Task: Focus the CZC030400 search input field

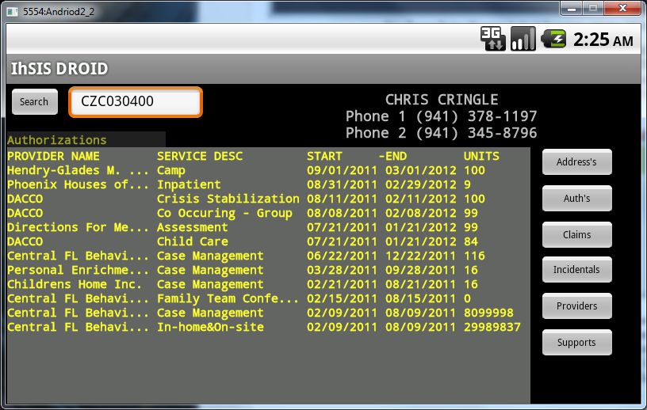Action: (x=136, y=102)
